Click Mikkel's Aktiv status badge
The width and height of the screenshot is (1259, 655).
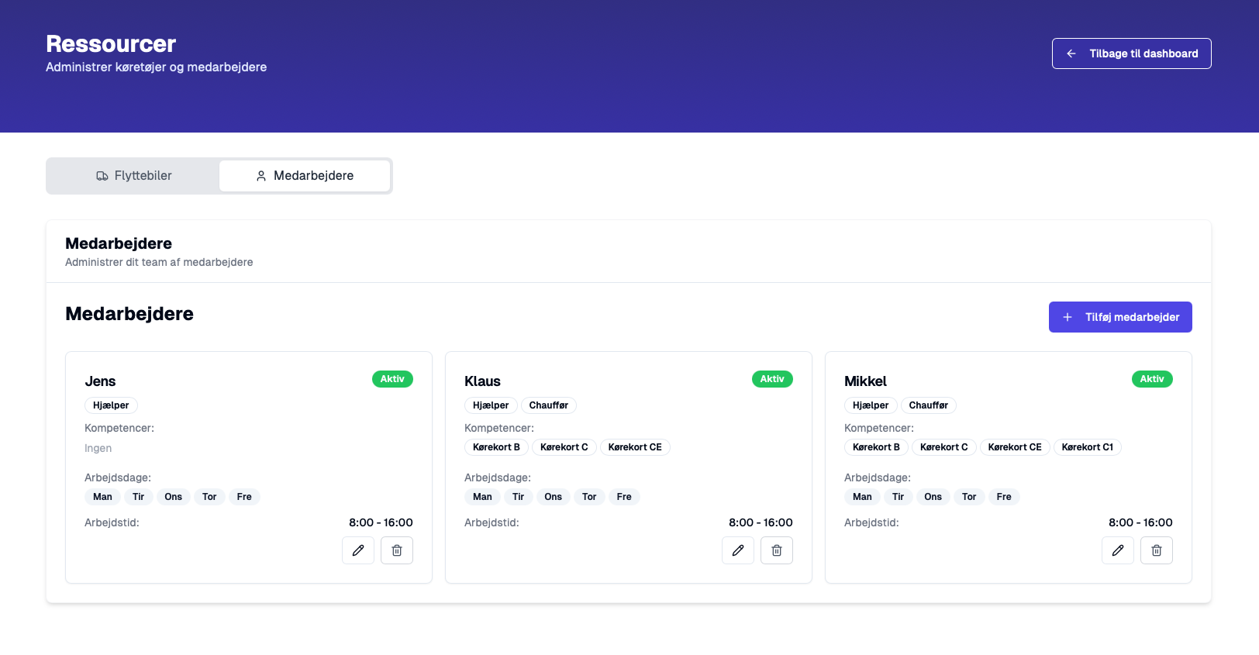1152,379
